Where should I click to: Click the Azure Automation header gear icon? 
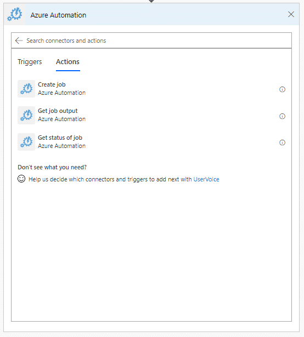pyautogui.click(x=14, y=14)
